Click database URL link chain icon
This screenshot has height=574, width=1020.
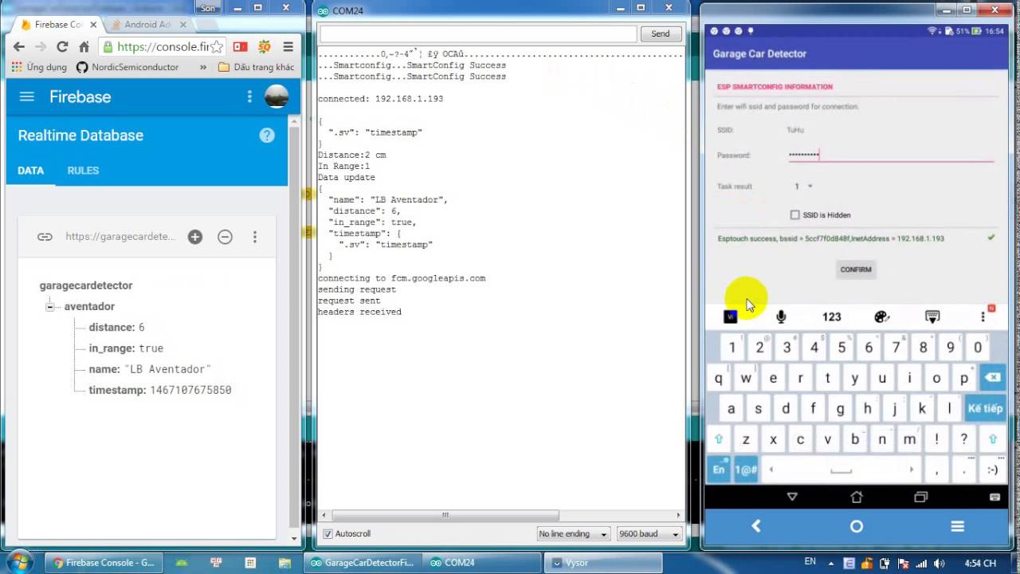[x=45, y=237]
